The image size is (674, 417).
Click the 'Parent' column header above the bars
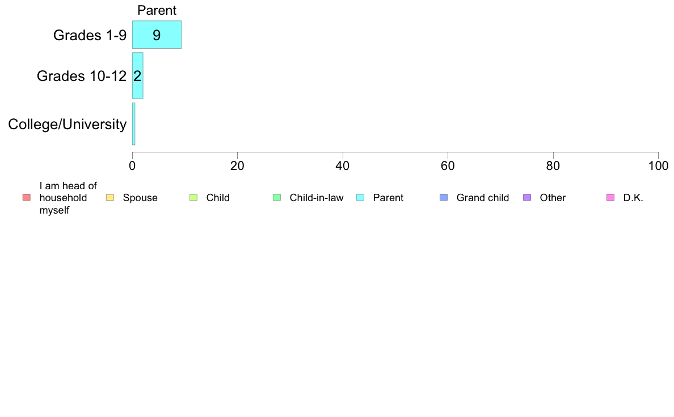click(157, 10)
